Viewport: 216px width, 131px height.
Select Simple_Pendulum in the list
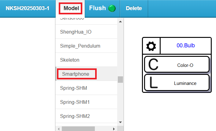[80, 46]
